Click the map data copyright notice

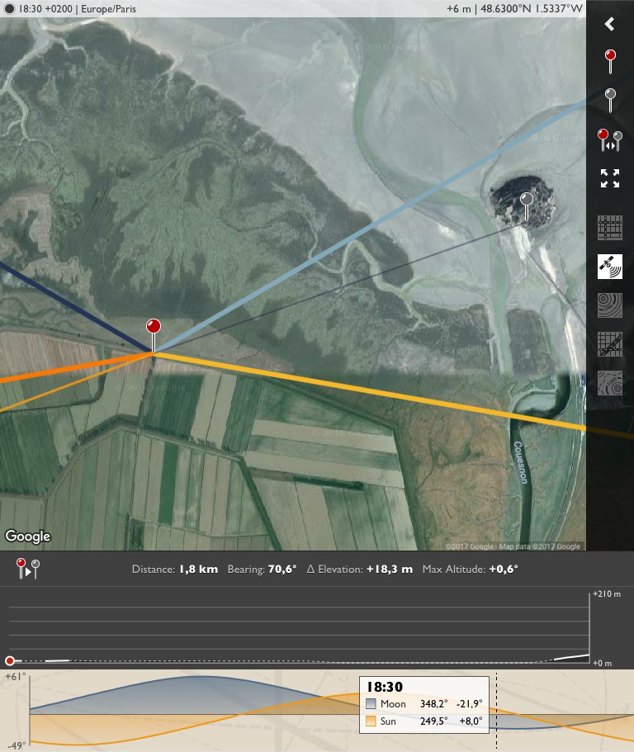(x=513, y=546)
